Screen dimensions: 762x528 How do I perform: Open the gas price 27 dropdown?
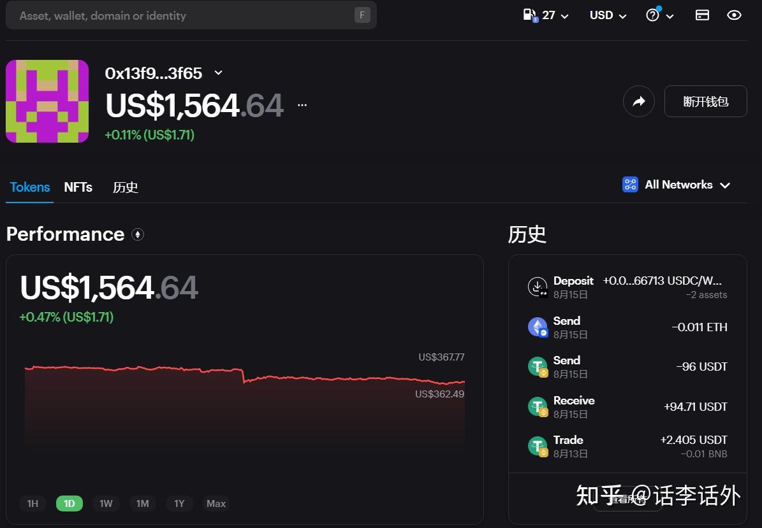tap(546, 15)
